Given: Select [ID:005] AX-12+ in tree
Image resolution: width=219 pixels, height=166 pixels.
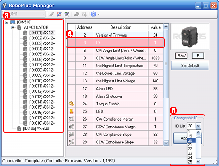Looking at the screenshot, I should (x=42, y=54).
